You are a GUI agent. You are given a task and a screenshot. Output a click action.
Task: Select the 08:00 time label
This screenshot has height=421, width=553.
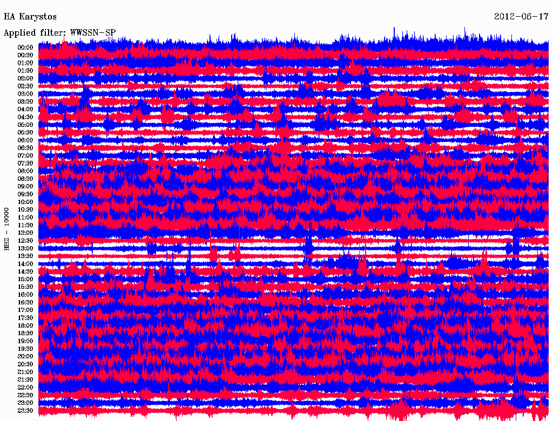coord(25,171)
